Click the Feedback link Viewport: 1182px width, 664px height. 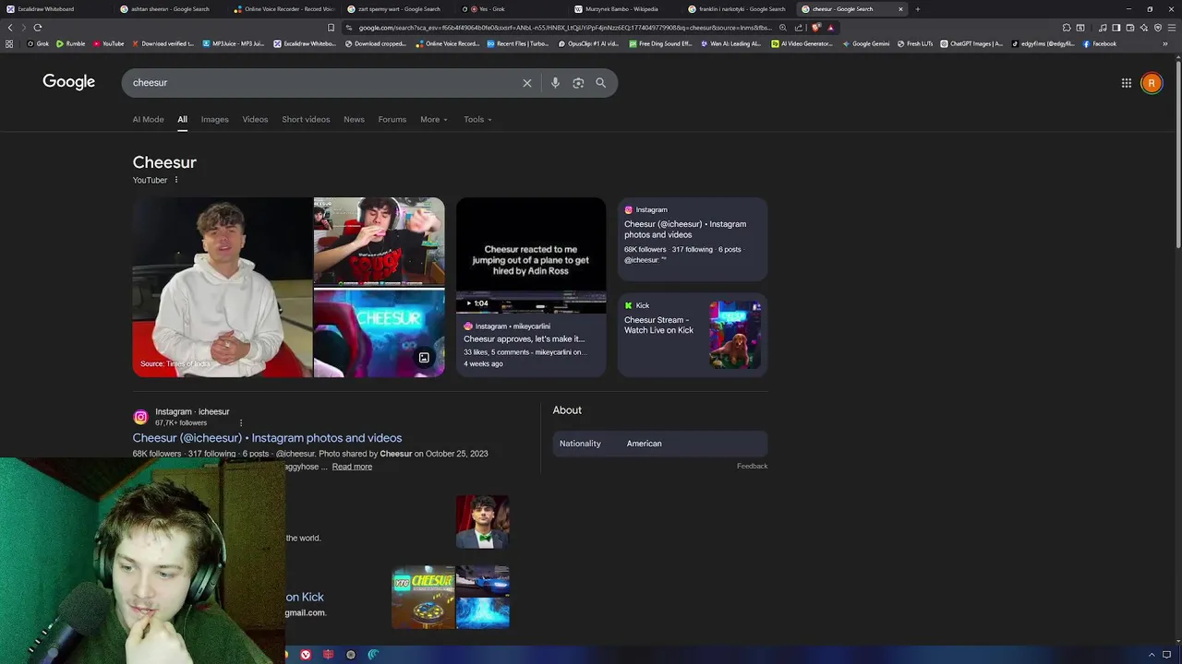752,466
